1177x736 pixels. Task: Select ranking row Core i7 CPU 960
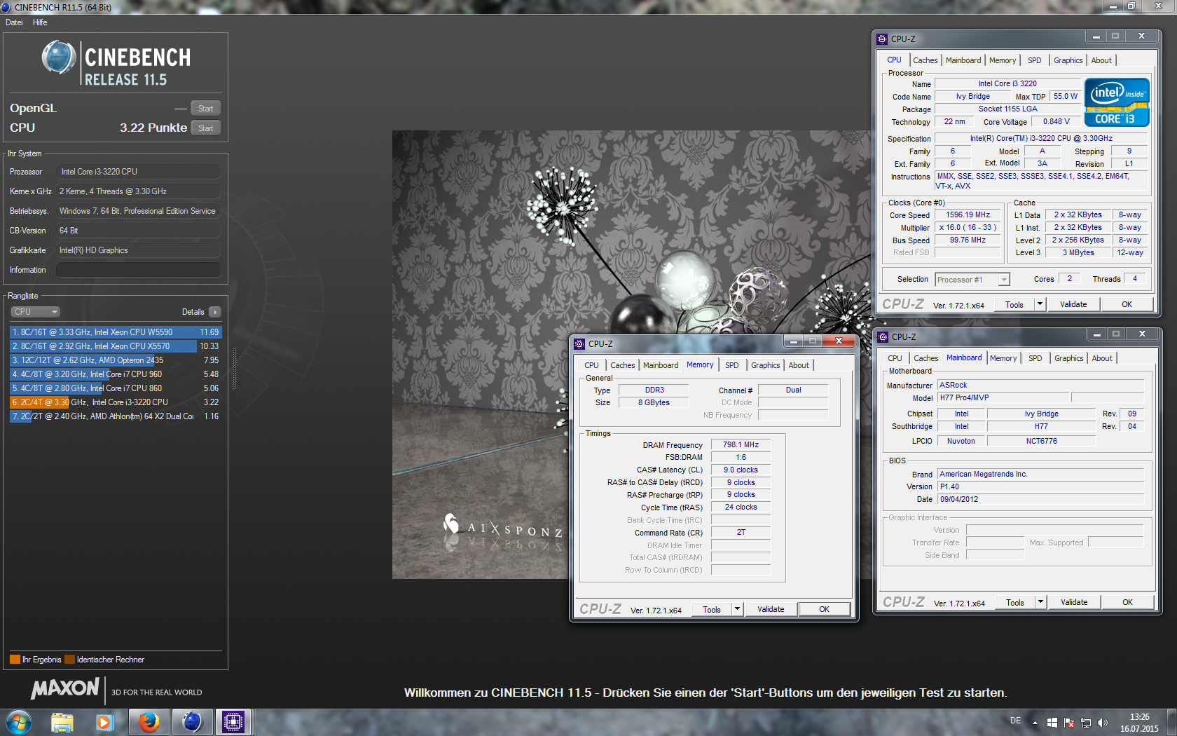click(116, 374)
